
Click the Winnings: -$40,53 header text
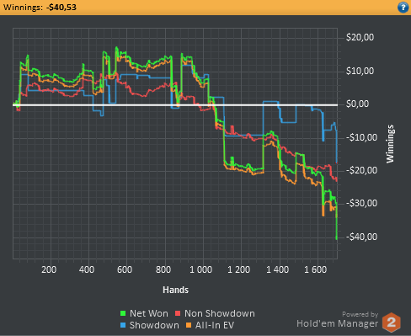[x=40, y=7]
